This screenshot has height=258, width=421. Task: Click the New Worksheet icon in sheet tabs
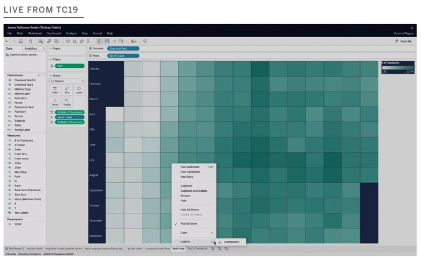point(212,249)
